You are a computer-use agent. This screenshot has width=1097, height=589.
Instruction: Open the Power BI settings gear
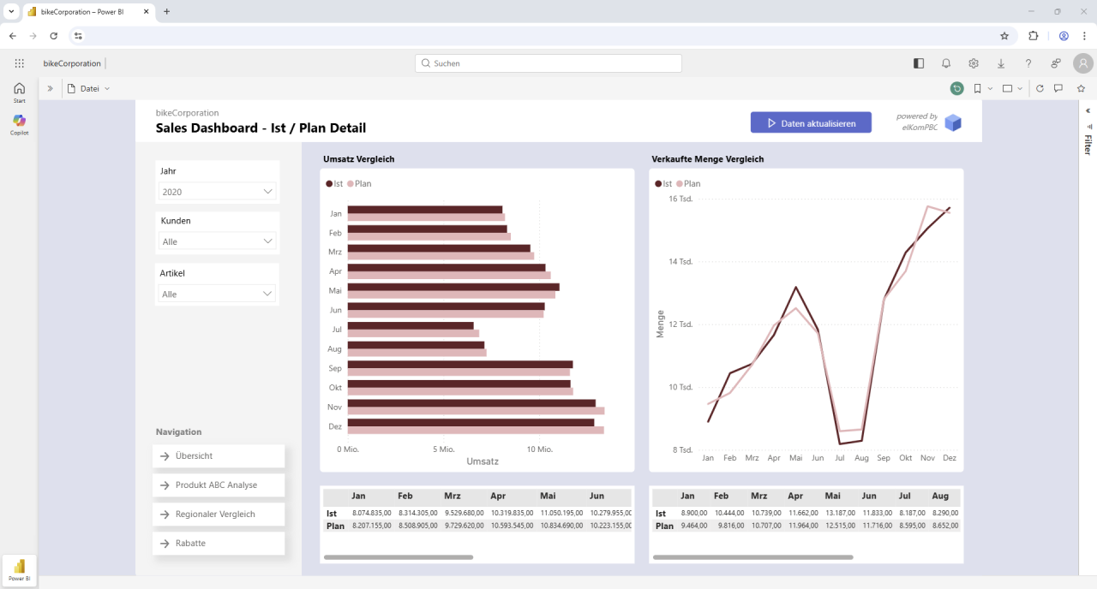coord(974,62)
